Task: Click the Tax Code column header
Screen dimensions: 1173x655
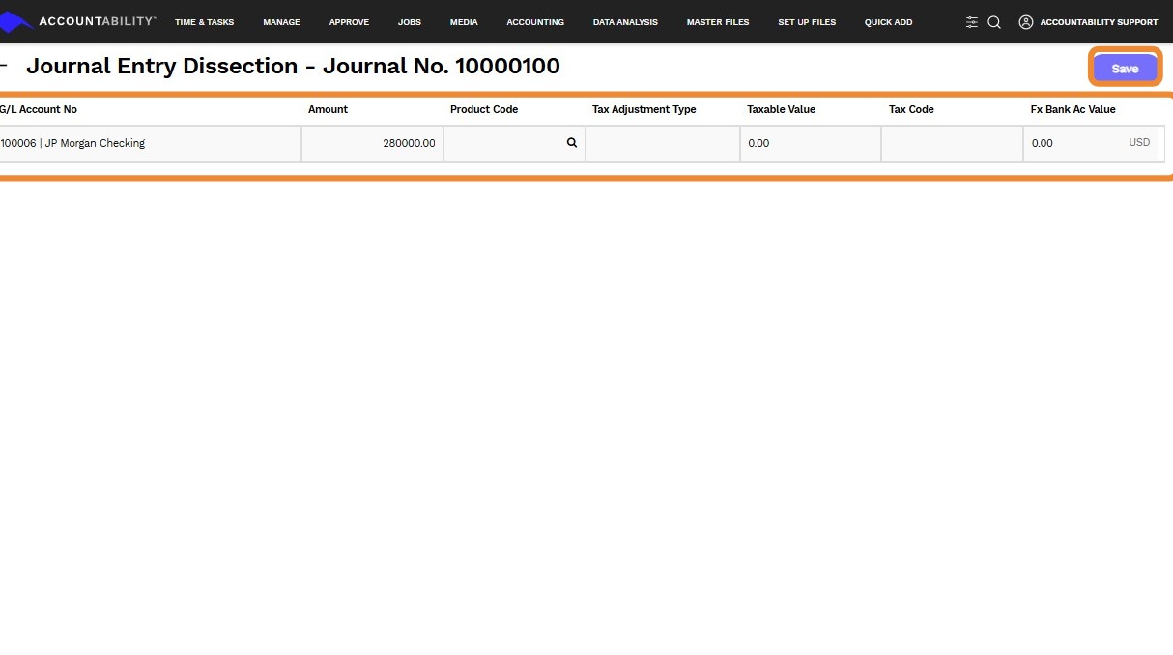Action: click(911, 109)
